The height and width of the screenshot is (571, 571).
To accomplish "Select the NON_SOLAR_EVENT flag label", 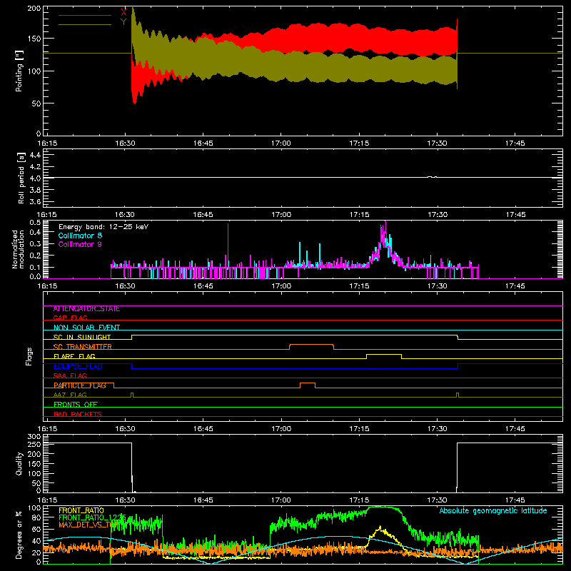I will [x=86, y=328].
